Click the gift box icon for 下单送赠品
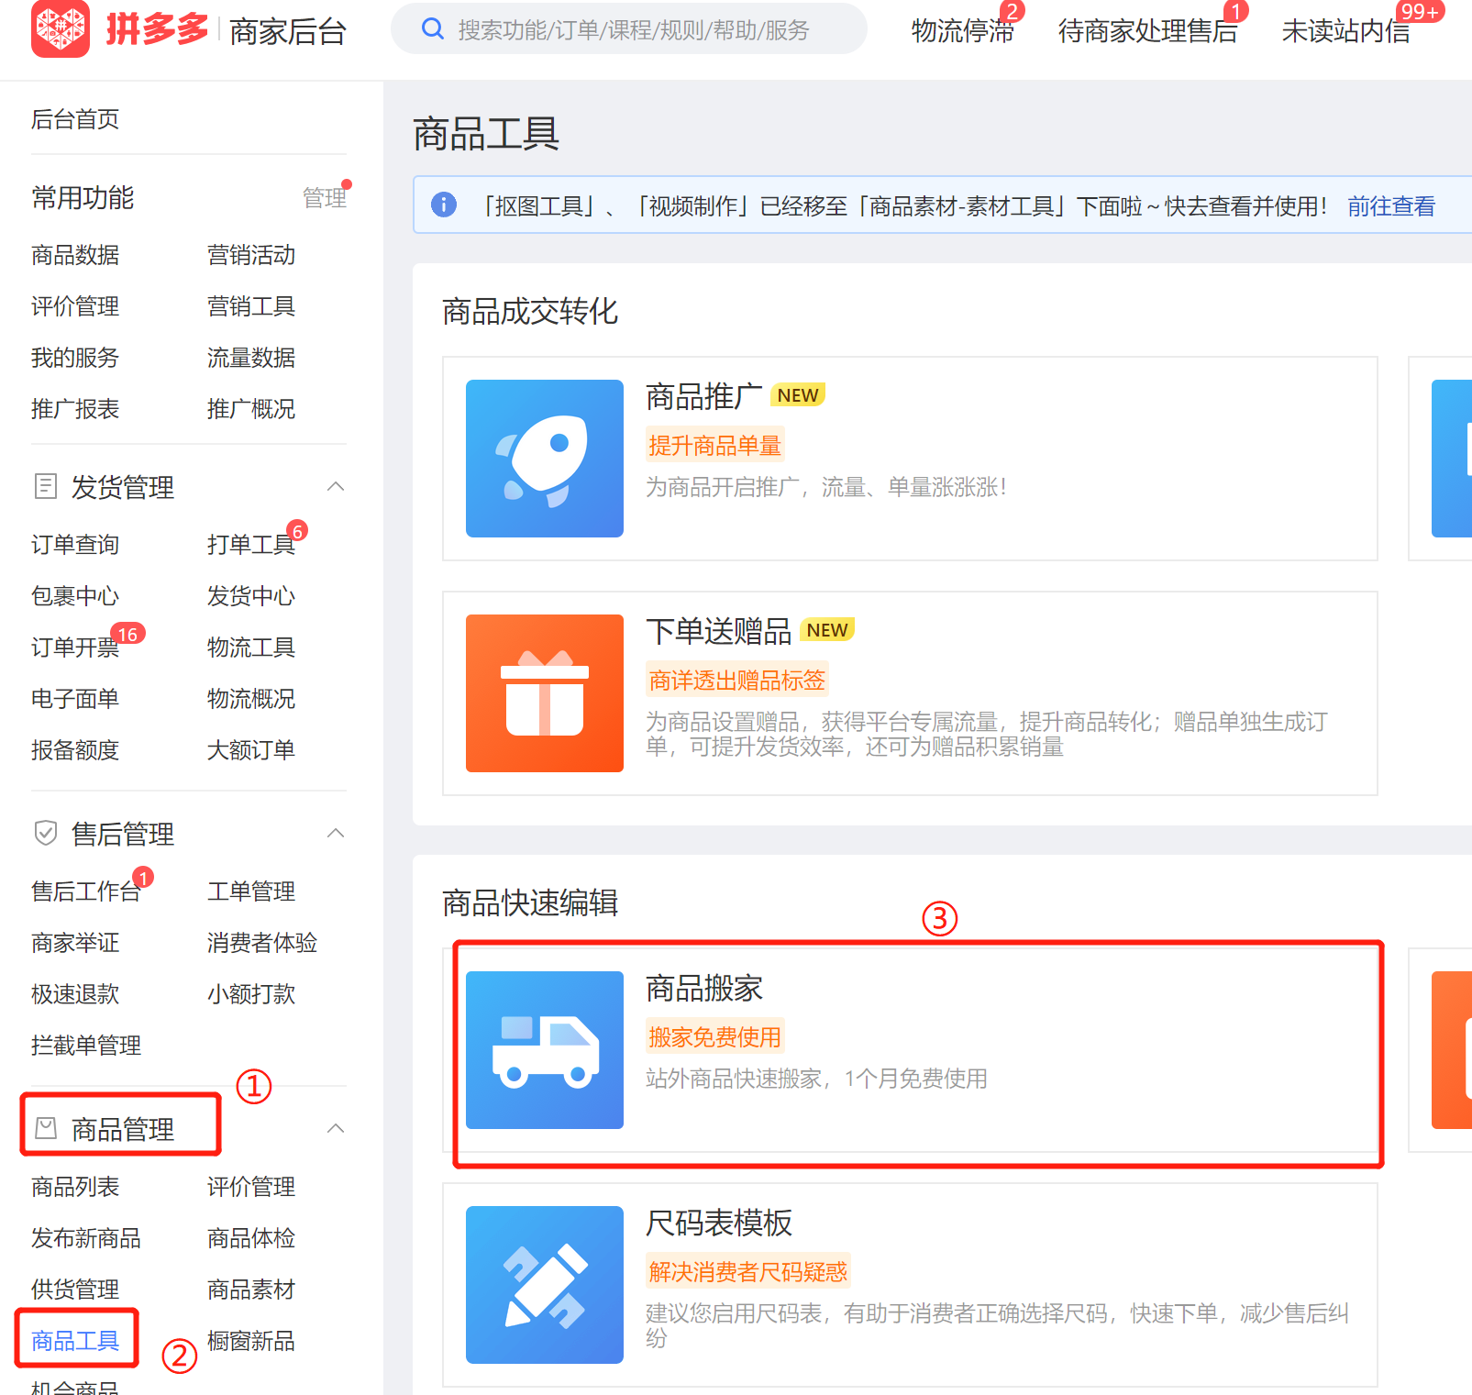This screenshot has width=1472, height=1395. [544, 693]
